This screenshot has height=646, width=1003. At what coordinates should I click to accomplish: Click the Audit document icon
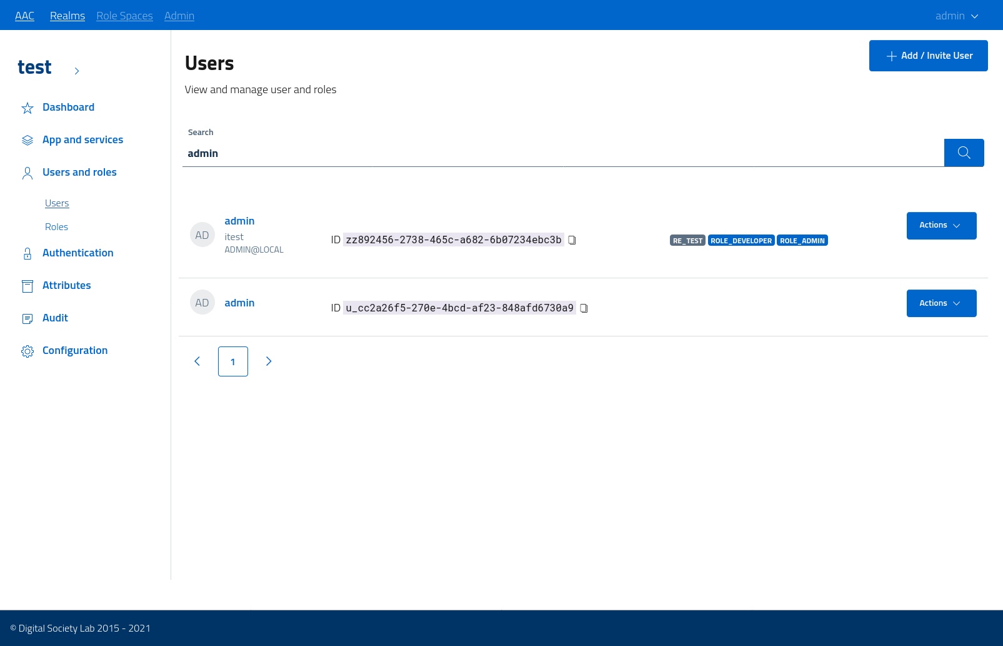27,319
